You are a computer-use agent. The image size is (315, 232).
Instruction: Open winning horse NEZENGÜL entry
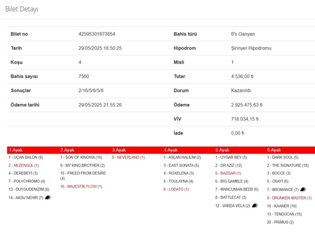[24, 165]
